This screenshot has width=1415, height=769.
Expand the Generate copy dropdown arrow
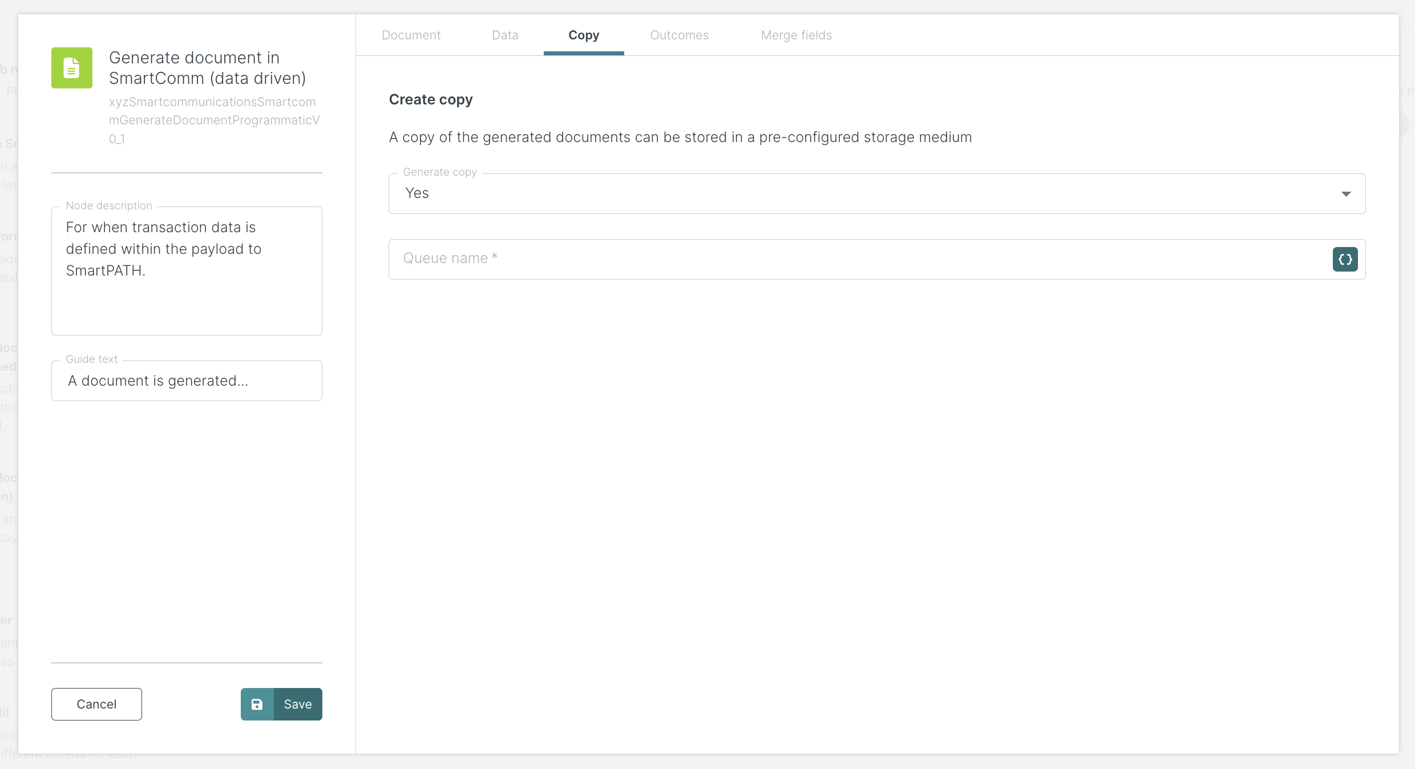[x=1346, y=194]
